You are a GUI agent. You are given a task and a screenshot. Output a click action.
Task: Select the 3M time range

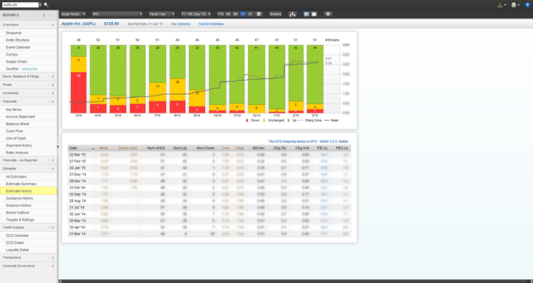pyautogui.click(x=228, y=14)
